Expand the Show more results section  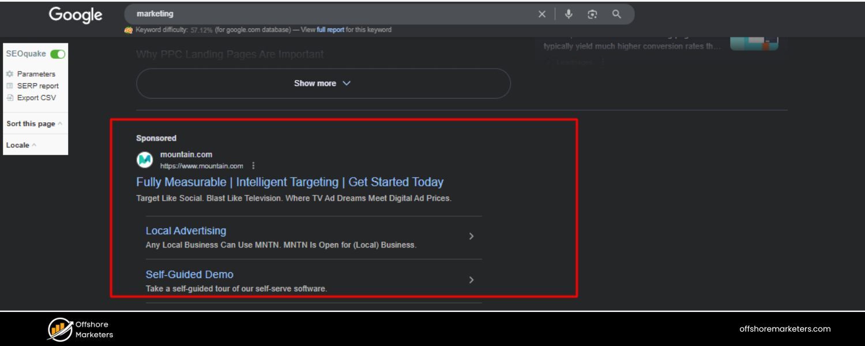(x=323, y=83)
